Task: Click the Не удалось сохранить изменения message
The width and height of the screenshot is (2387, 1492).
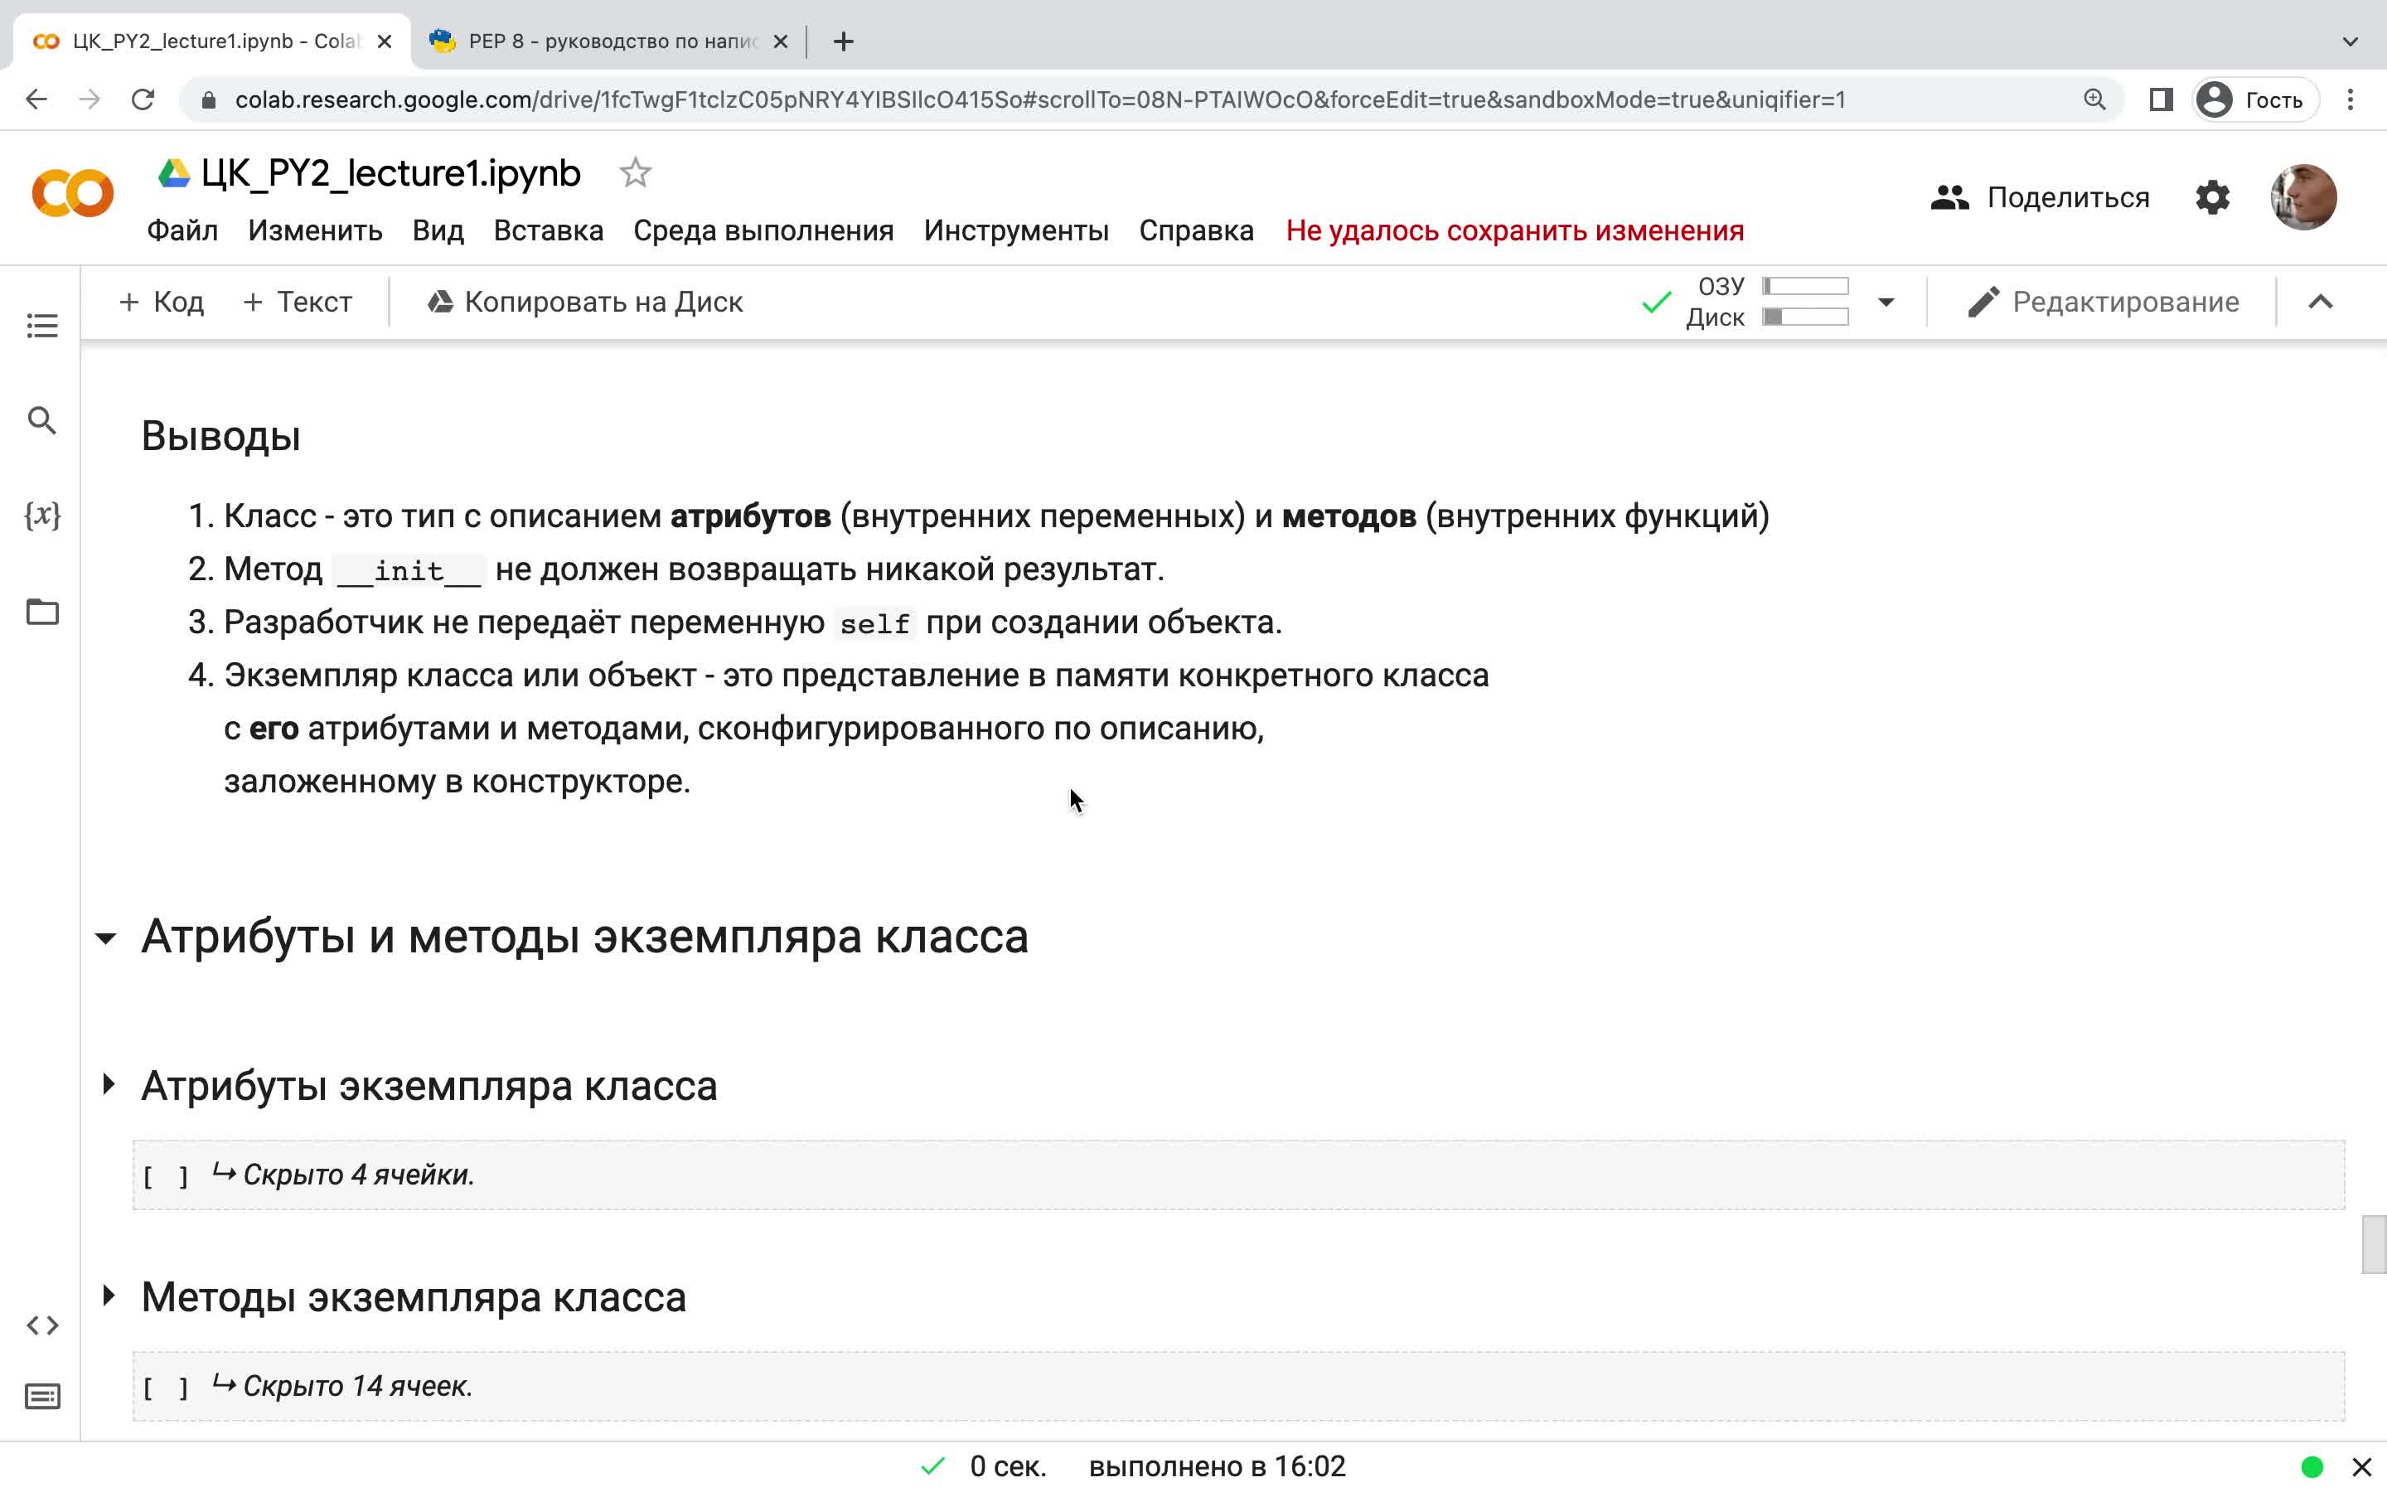Action: click(x=1515, y=231)
